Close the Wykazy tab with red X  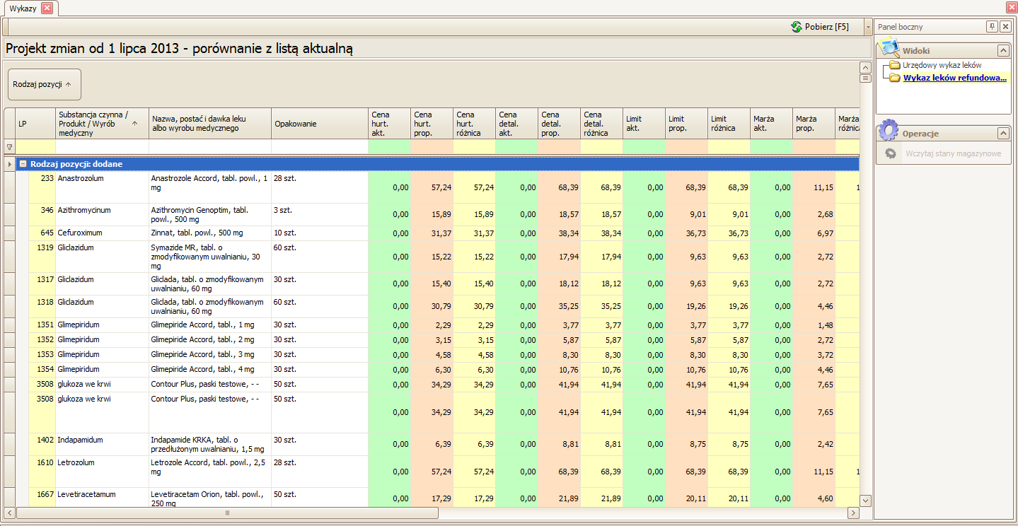point(47,8)
